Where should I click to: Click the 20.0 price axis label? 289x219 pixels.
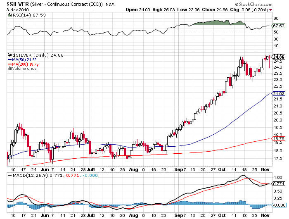click(x=277, y=120)
